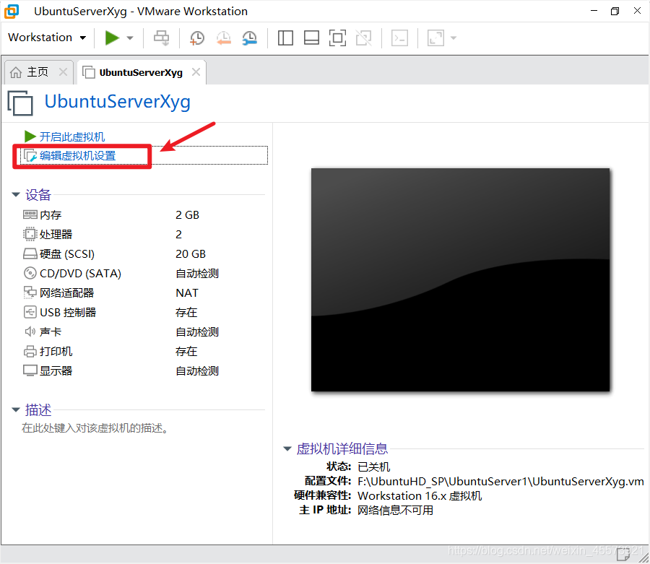The height and width of the screenshot is (564, 650).
Task: Click the monitor icon beside 显示器
Action: 30,370
